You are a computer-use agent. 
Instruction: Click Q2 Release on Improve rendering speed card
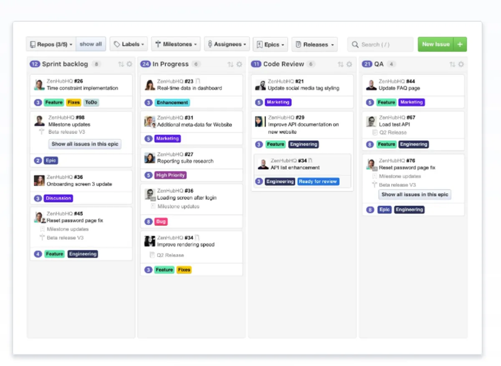[x=170, y=255]
